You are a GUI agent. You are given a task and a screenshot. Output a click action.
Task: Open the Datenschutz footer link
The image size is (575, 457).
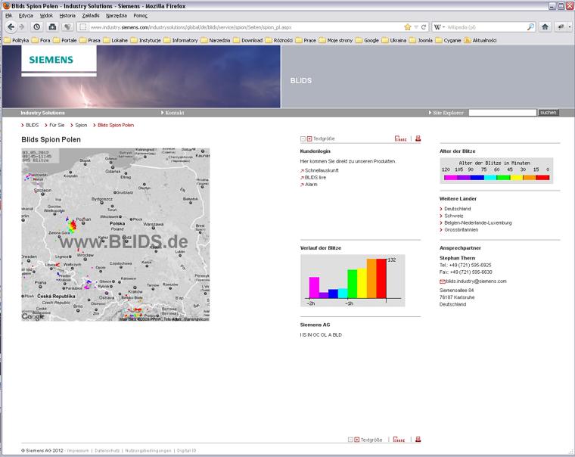[x=107, y=450]
